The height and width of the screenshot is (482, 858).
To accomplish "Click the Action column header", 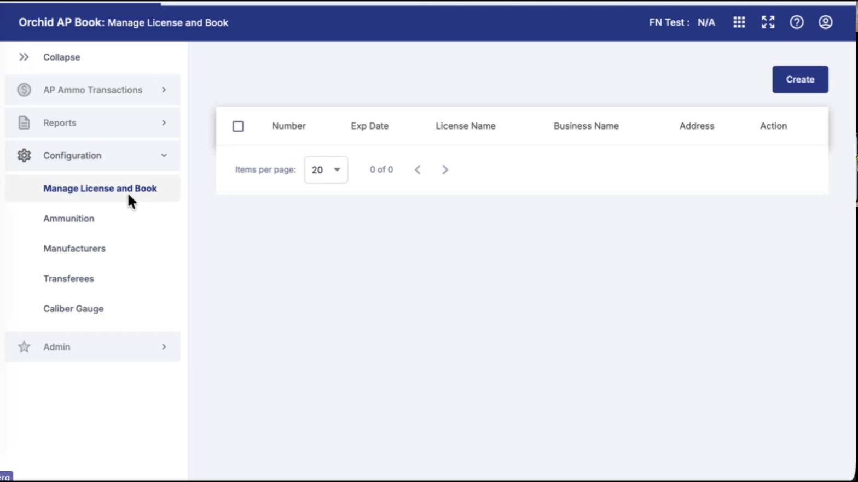I will click(x=773, y=126).
